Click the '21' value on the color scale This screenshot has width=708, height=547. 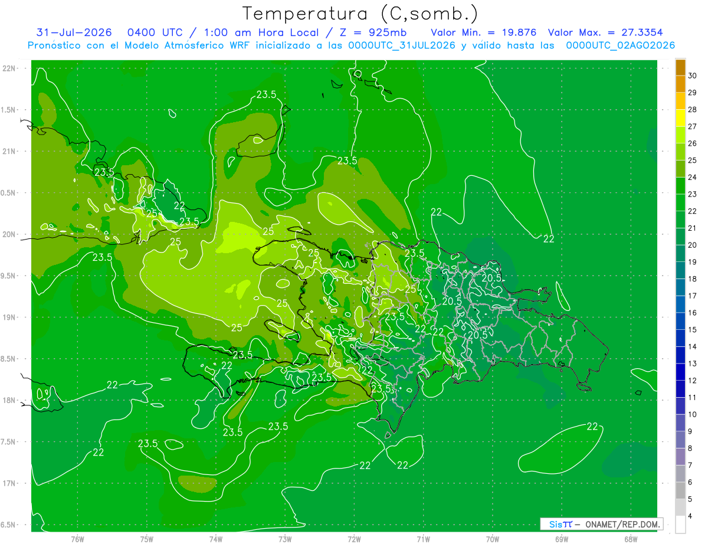tap(692, 228)
